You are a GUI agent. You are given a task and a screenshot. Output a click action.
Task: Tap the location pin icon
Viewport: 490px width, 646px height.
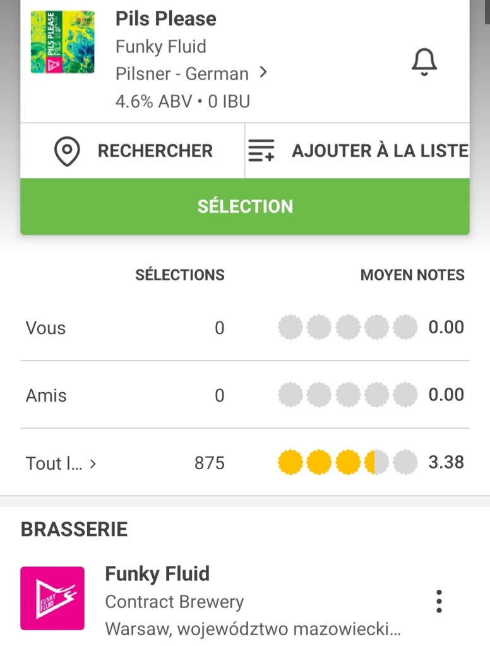click(67, 152)
